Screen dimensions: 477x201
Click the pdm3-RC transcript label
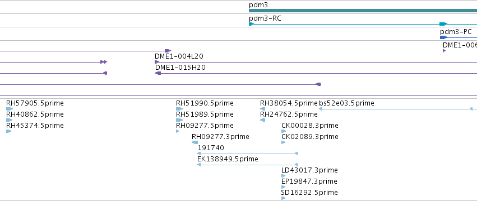point(265,18)
